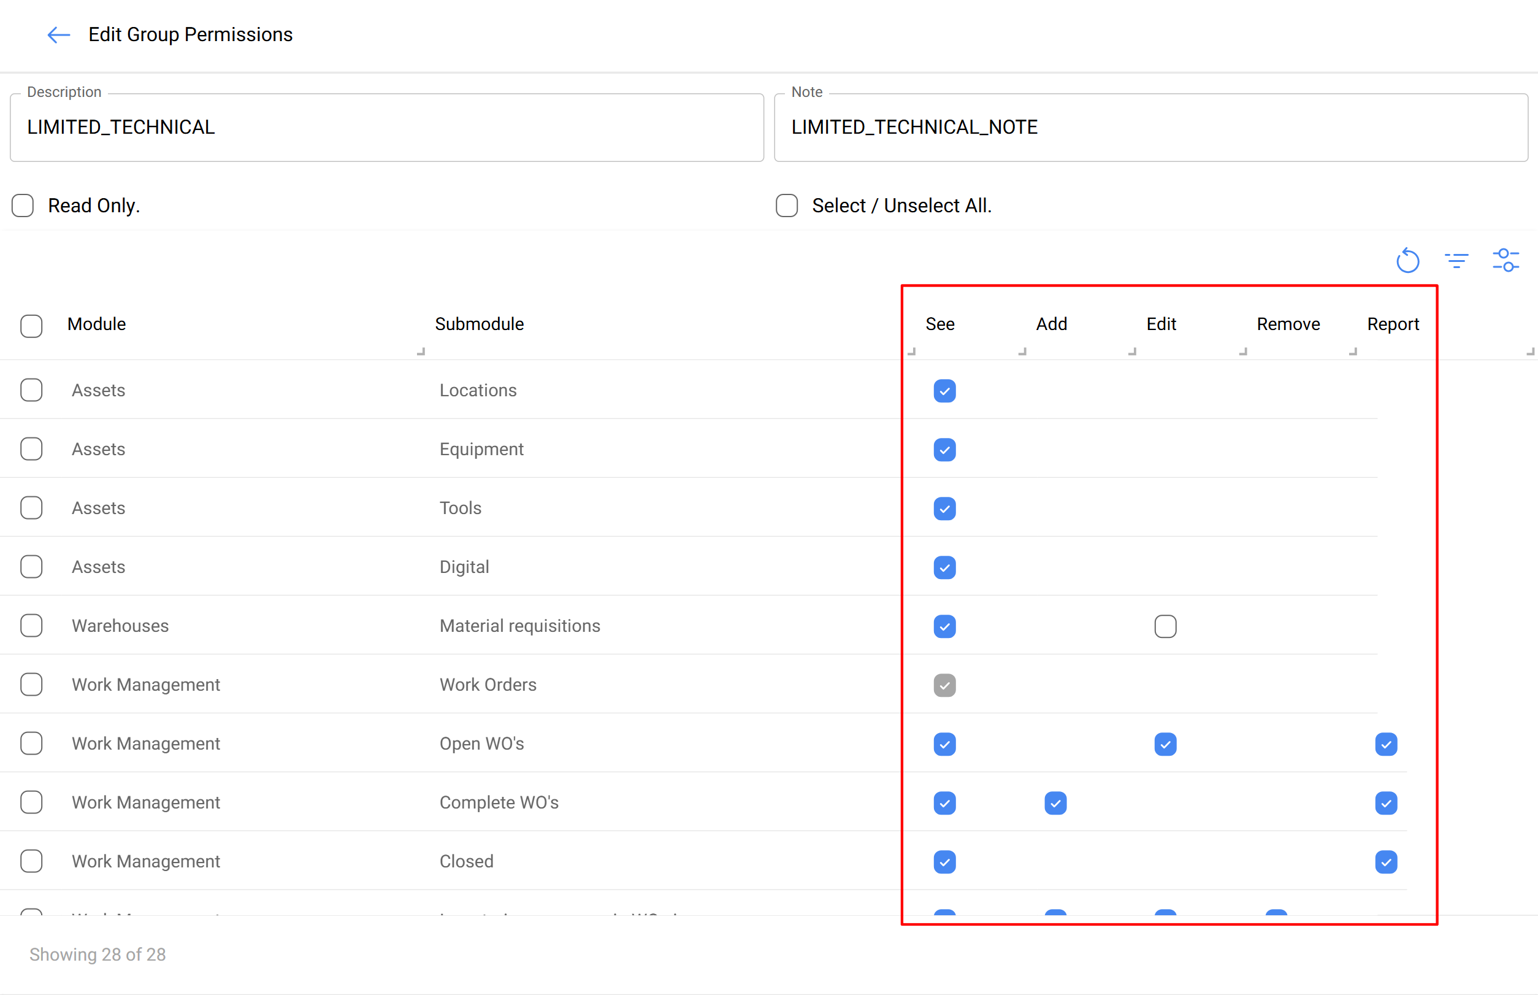Click the back arrow to leave Edit Group Permissions

tap(58, 35)
